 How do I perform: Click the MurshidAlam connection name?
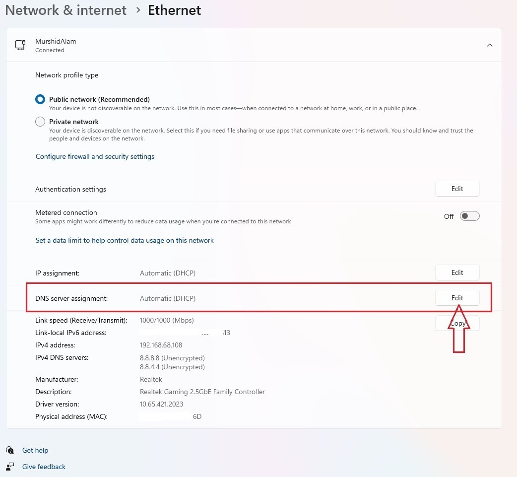(56, 41)
